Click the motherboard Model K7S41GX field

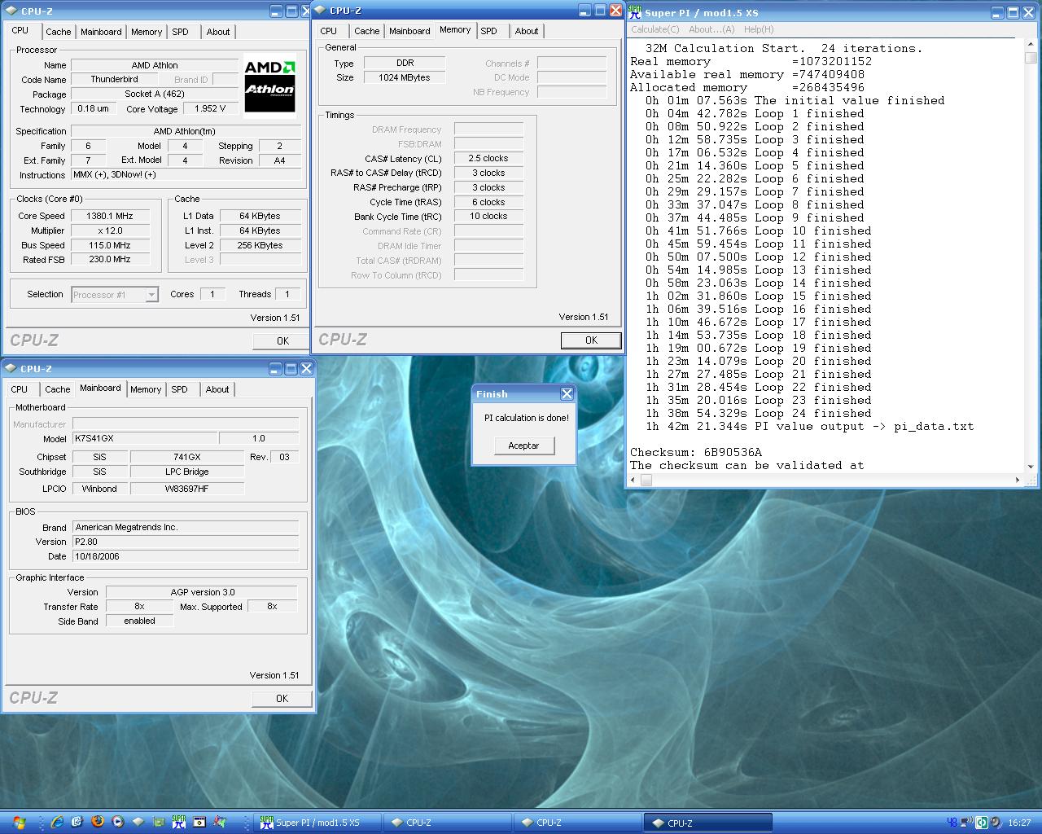[145, 438]
